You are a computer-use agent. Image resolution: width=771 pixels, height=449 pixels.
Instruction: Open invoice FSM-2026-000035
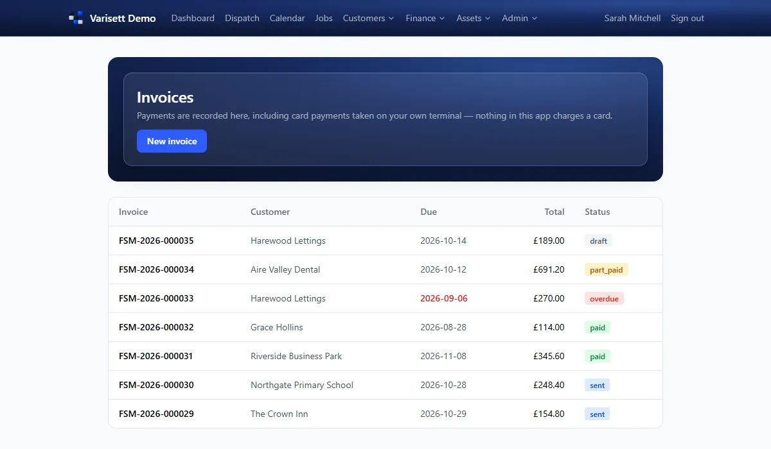click(156, 241)
